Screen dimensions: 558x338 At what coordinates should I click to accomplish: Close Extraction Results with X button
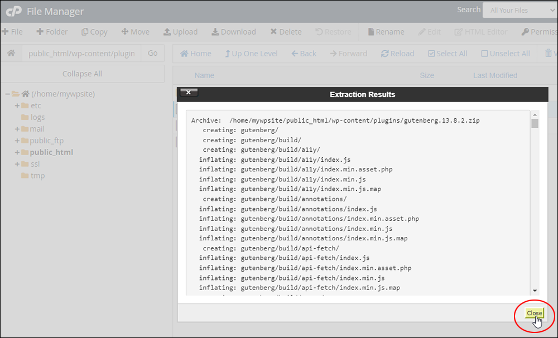tap(189, 93)
